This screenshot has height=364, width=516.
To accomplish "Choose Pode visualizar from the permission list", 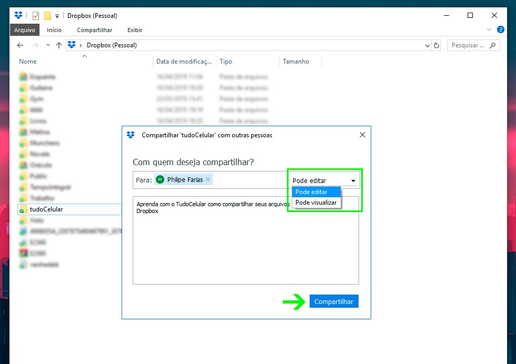I will click(316, 203).
